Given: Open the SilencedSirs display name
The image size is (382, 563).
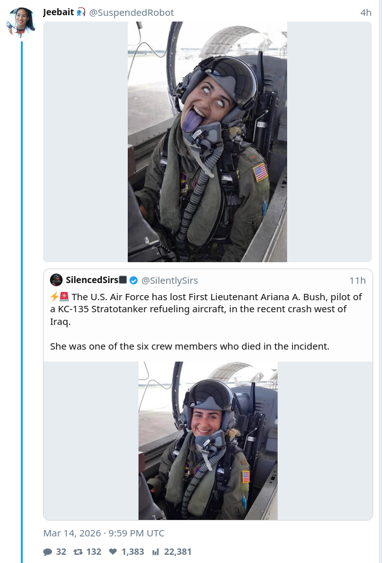Looking at the screenshot, I should click(x=91, y=280).
